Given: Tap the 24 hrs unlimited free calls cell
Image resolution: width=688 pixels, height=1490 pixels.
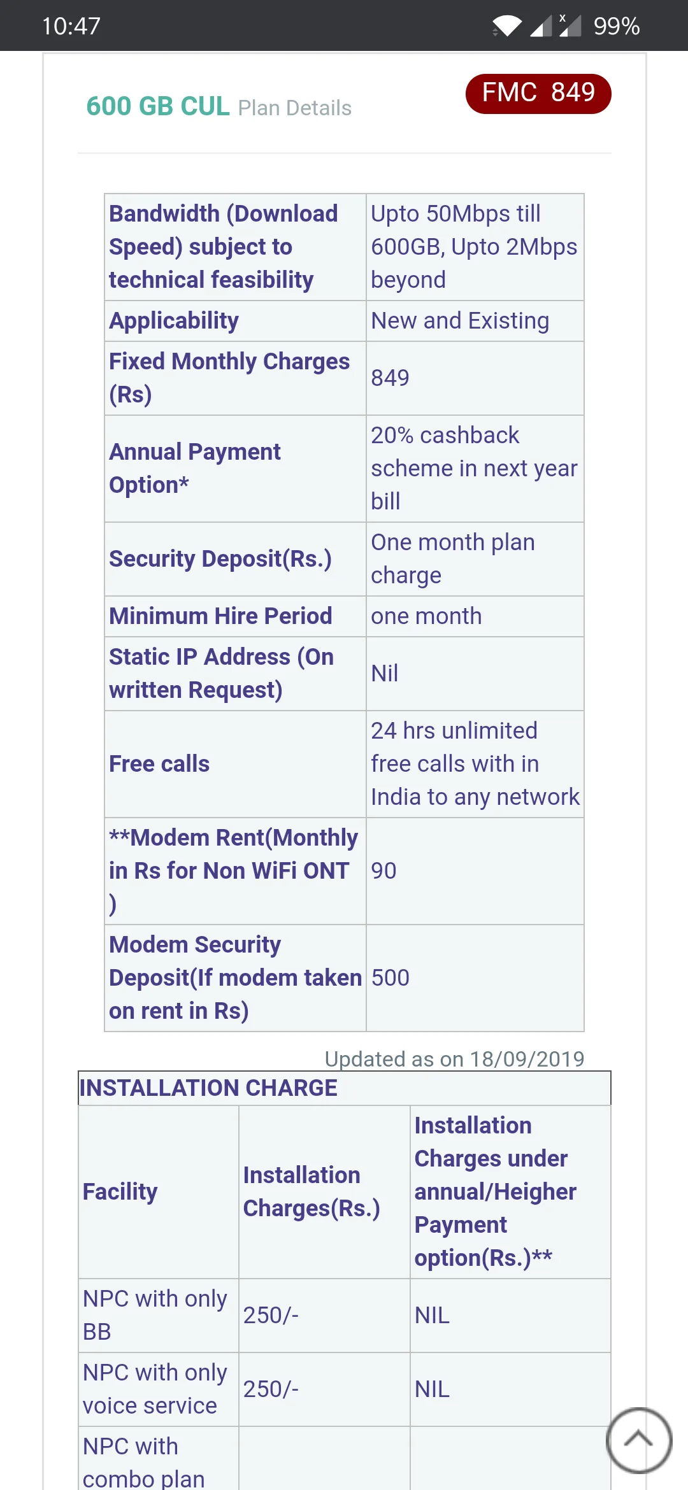Looking at the screenshot, I should coord(474,764).
